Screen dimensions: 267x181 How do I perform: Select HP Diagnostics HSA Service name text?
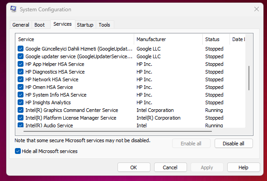55,72
